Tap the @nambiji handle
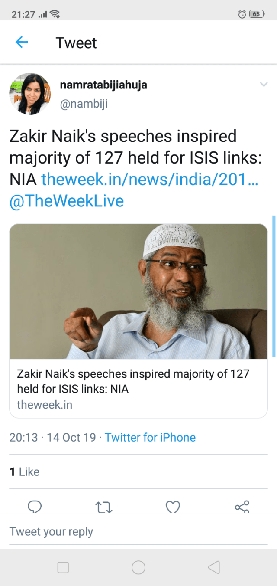The width and height of the screenshot is (277, 586). 84,104
